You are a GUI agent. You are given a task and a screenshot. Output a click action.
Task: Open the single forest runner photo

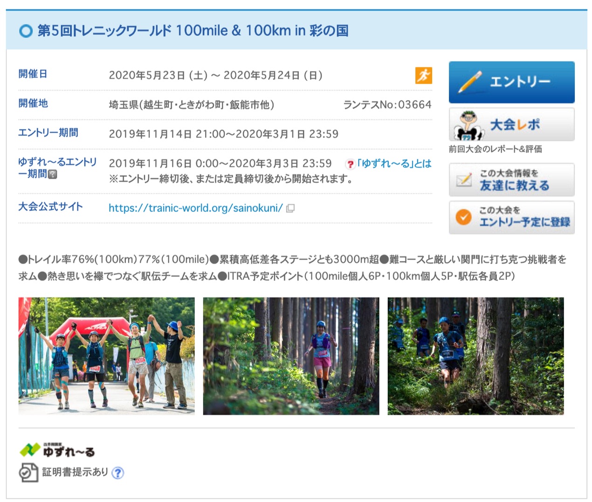click(x=291, y=356)
